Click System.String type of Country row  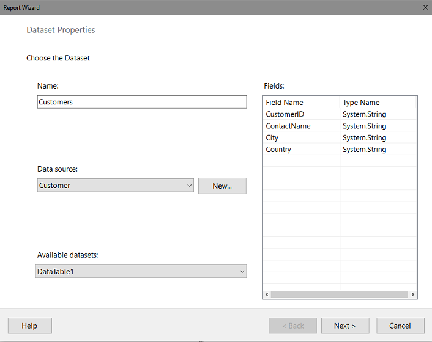364,149
